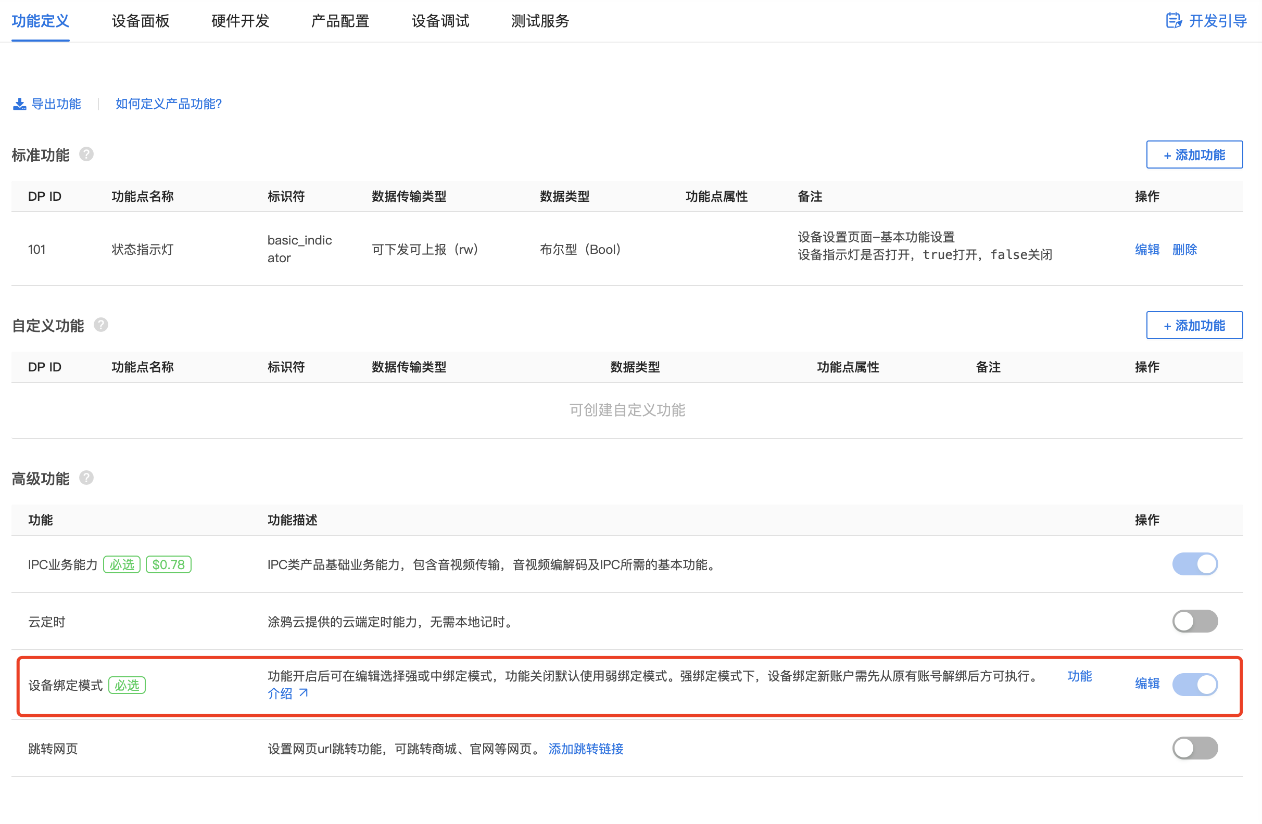1262x824 pixels.
Task: Click the question mark beside 自定义功能
Action: pos(101,325)
